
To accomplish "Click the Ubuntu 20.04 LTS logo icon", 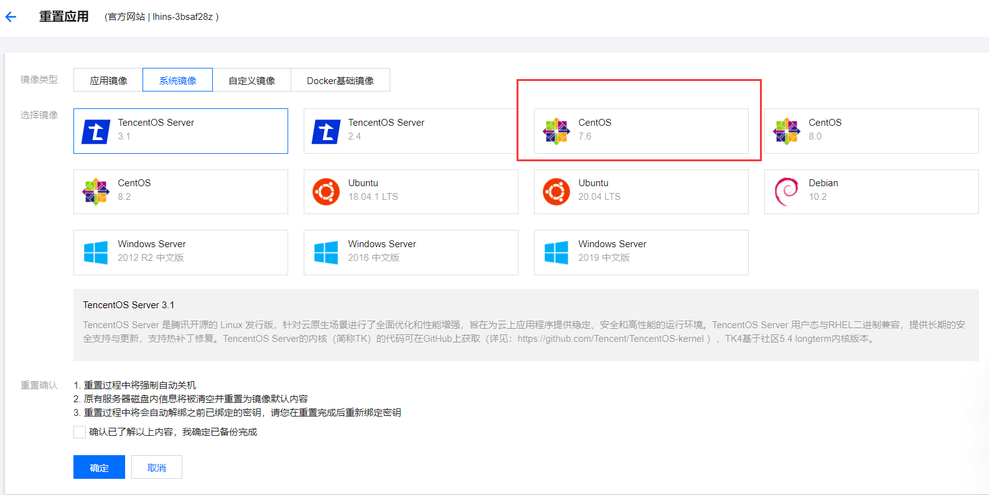I will [x=556, y=192].
